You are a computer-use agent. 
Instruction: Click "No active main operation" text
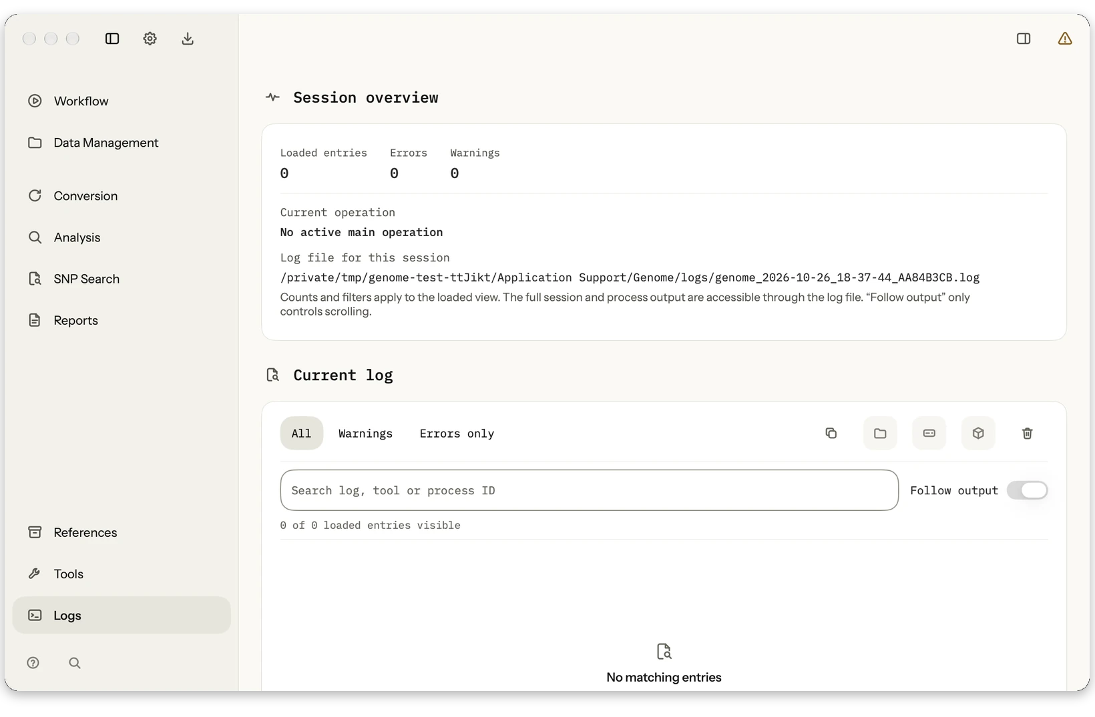[361, 232]
